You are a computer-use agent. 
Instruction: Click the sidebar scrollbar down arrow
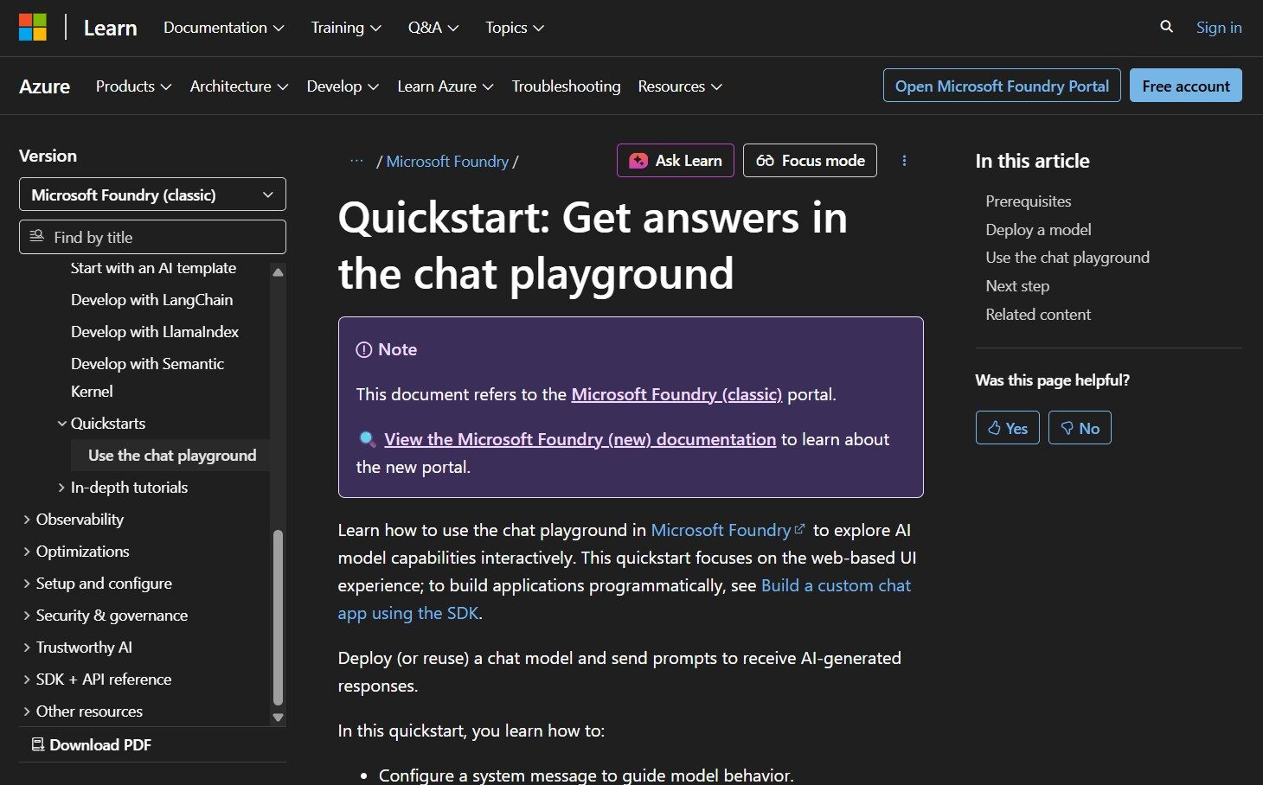[x=278, y=717]
